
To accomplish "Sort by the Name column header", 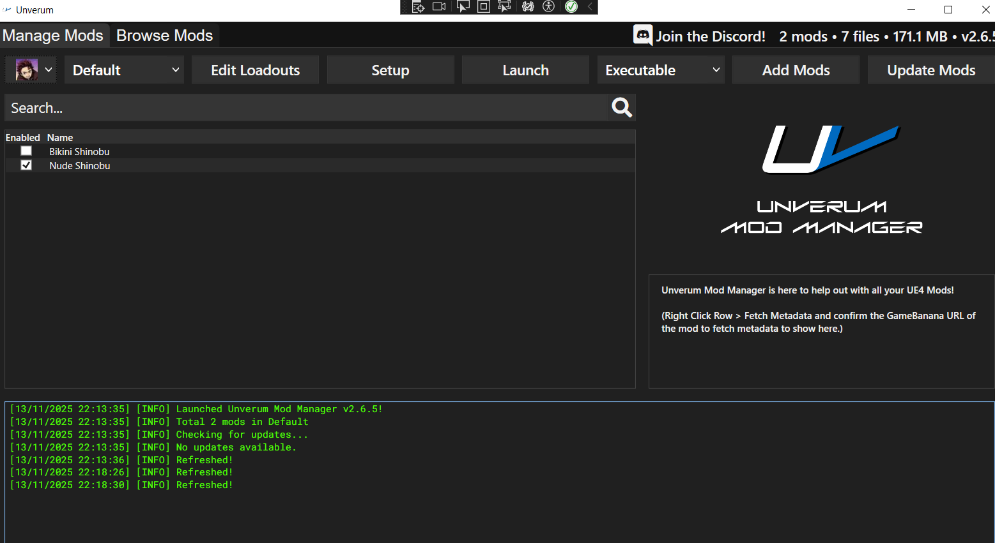I will click(x=60, y=137).
